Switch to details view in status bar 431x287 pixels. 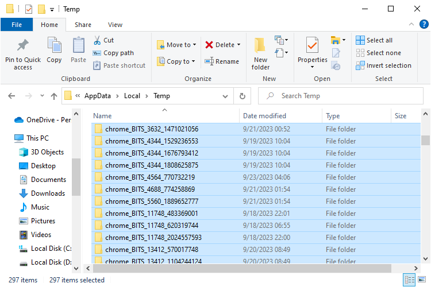point(410,280)
